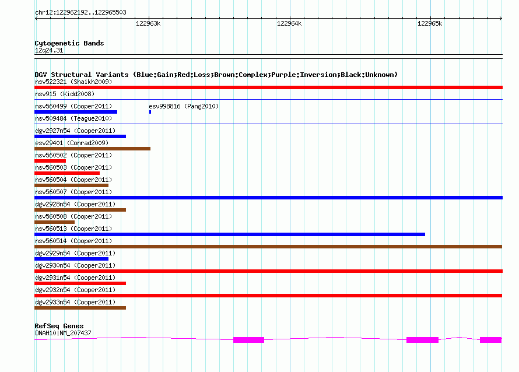Click the nsv560508 short brown bar
Image resolution: width=519 pixels, height=372 pixels.
coord(54,222)
